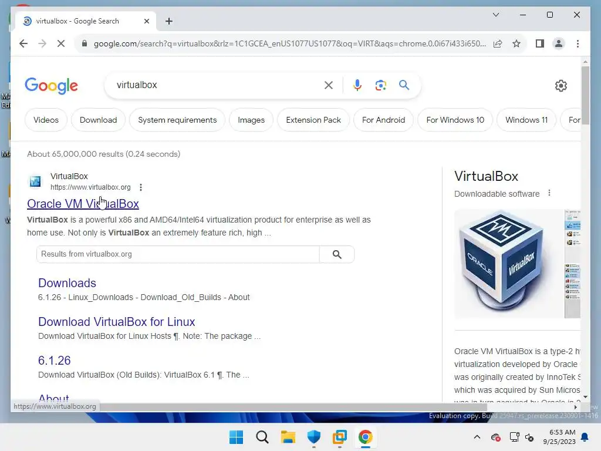
Task: Click the blue search magnifier in the Google search box
Action: (404, 85)
